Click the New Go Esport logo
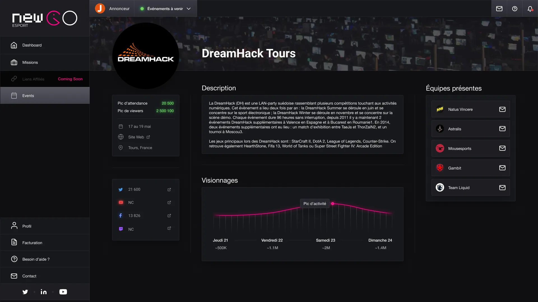 [x=45, y=19]
